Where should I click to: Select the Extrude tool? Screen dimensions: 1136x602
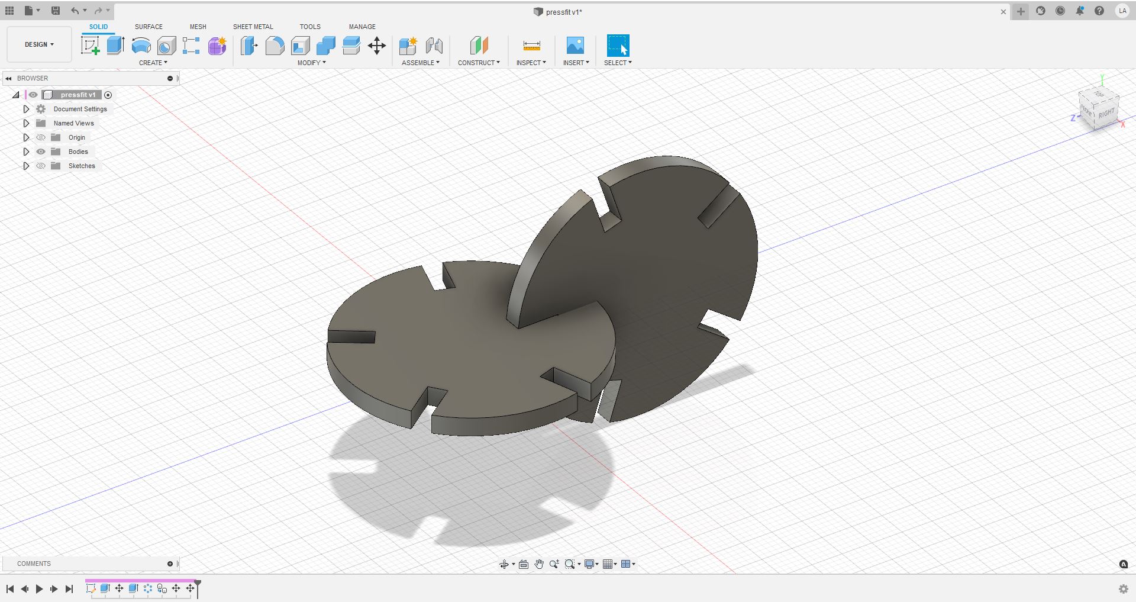(115, 46)
